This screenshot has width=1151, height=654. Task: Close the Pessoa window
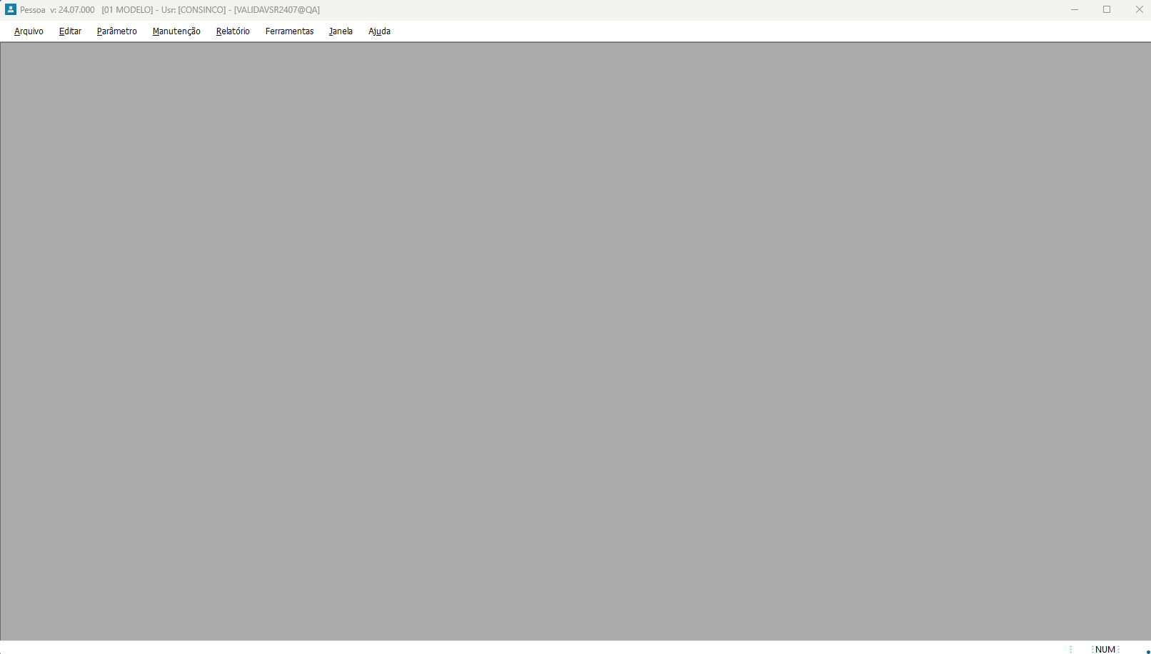pyautogui.click(x=1139, y=9)
